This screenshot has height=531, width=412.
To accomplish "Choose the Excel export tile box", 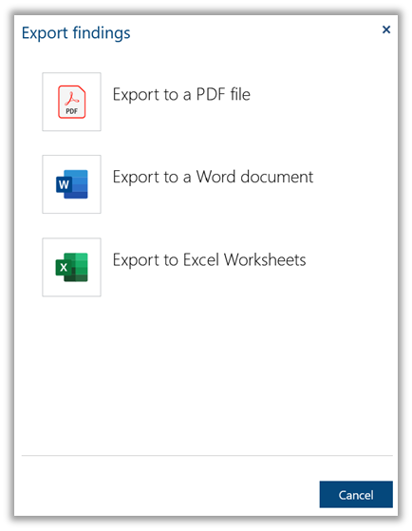I will pos(71,267).
